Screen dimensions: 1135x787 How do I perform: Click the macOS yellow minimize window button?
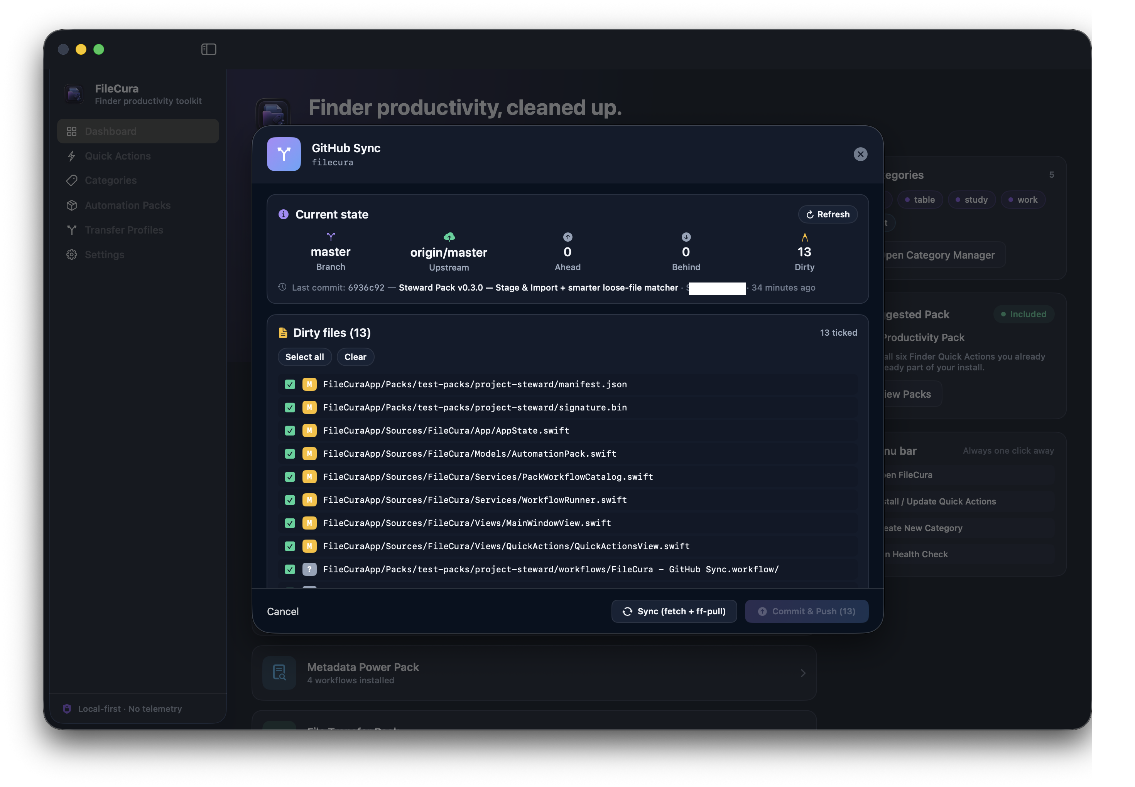coord(81,49)
